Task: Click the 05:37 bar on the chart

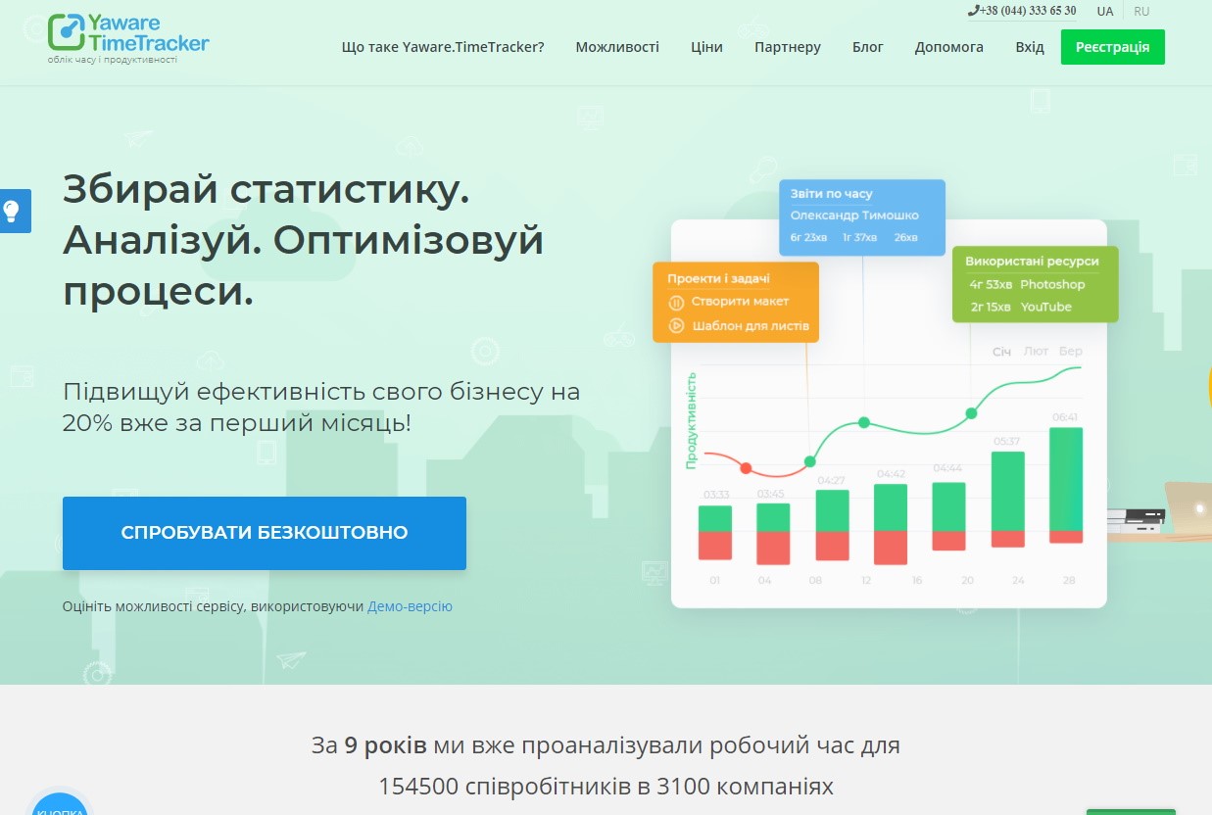Action: [x=1008, y=499]
